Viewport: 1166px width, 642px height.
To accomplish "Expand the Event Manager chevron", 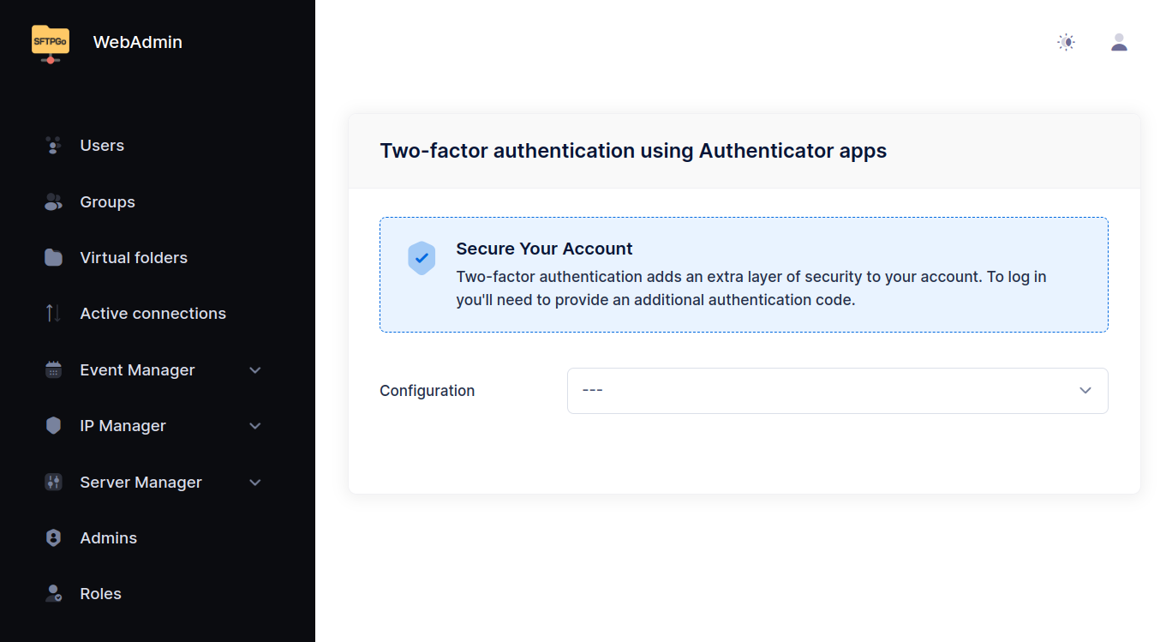I will (x=254, y=370).
